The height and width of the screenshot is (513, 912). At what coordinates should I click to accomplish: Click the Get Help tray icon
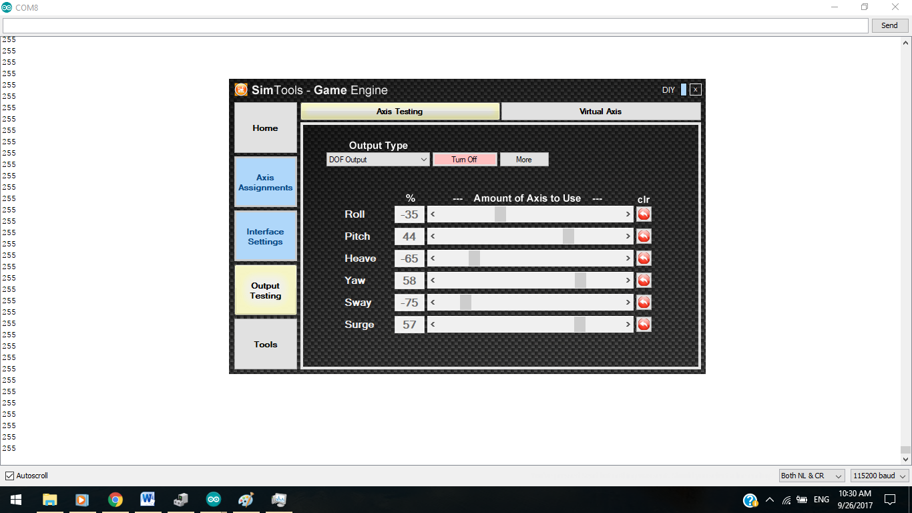point(750,500)
